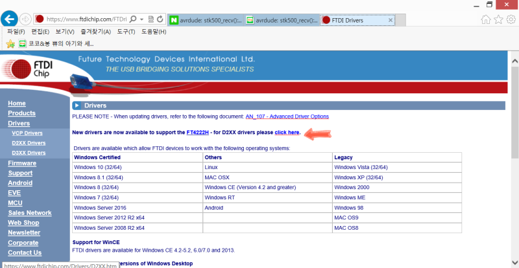519x268 pixels.
Task: Follow the 'click here' D2XX link
Action: (x=287, y=133)
